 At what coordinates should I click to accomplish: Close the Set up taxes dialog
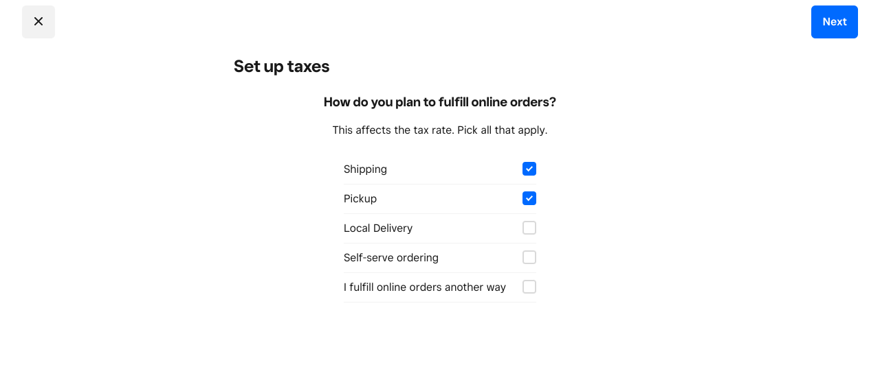coord(38,22)
